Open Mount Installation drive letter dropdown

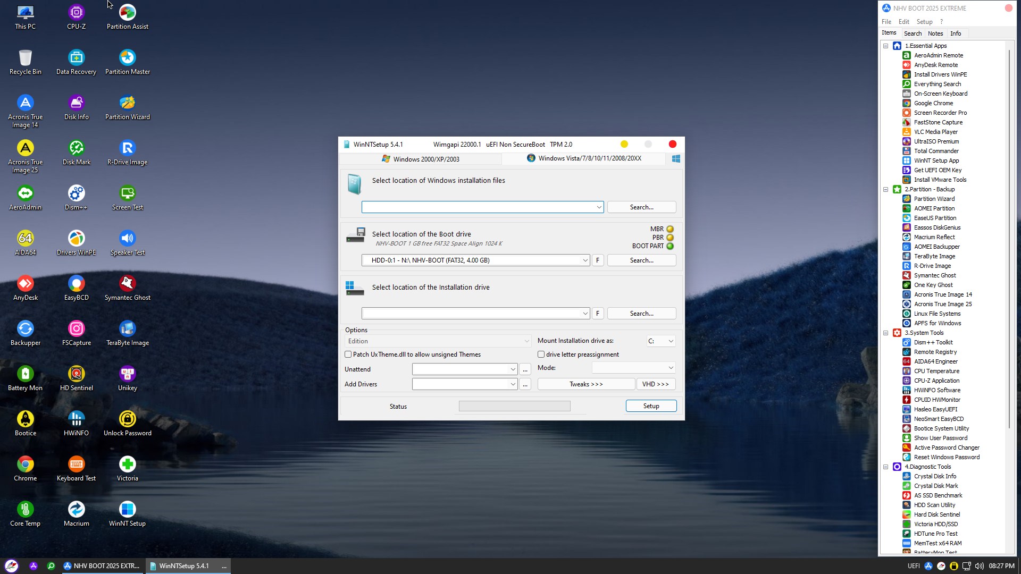[671, 341]
